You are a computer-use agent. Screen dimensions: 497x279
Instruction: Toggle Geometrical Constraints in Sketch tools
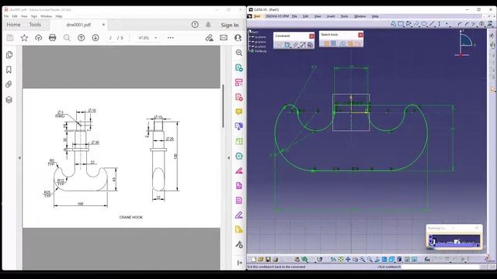click(350, 43)
